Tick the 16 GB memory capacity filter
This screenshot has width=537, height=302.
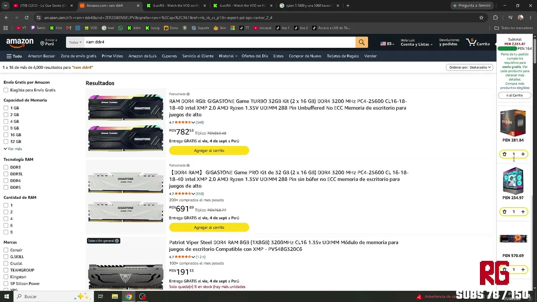6,135
